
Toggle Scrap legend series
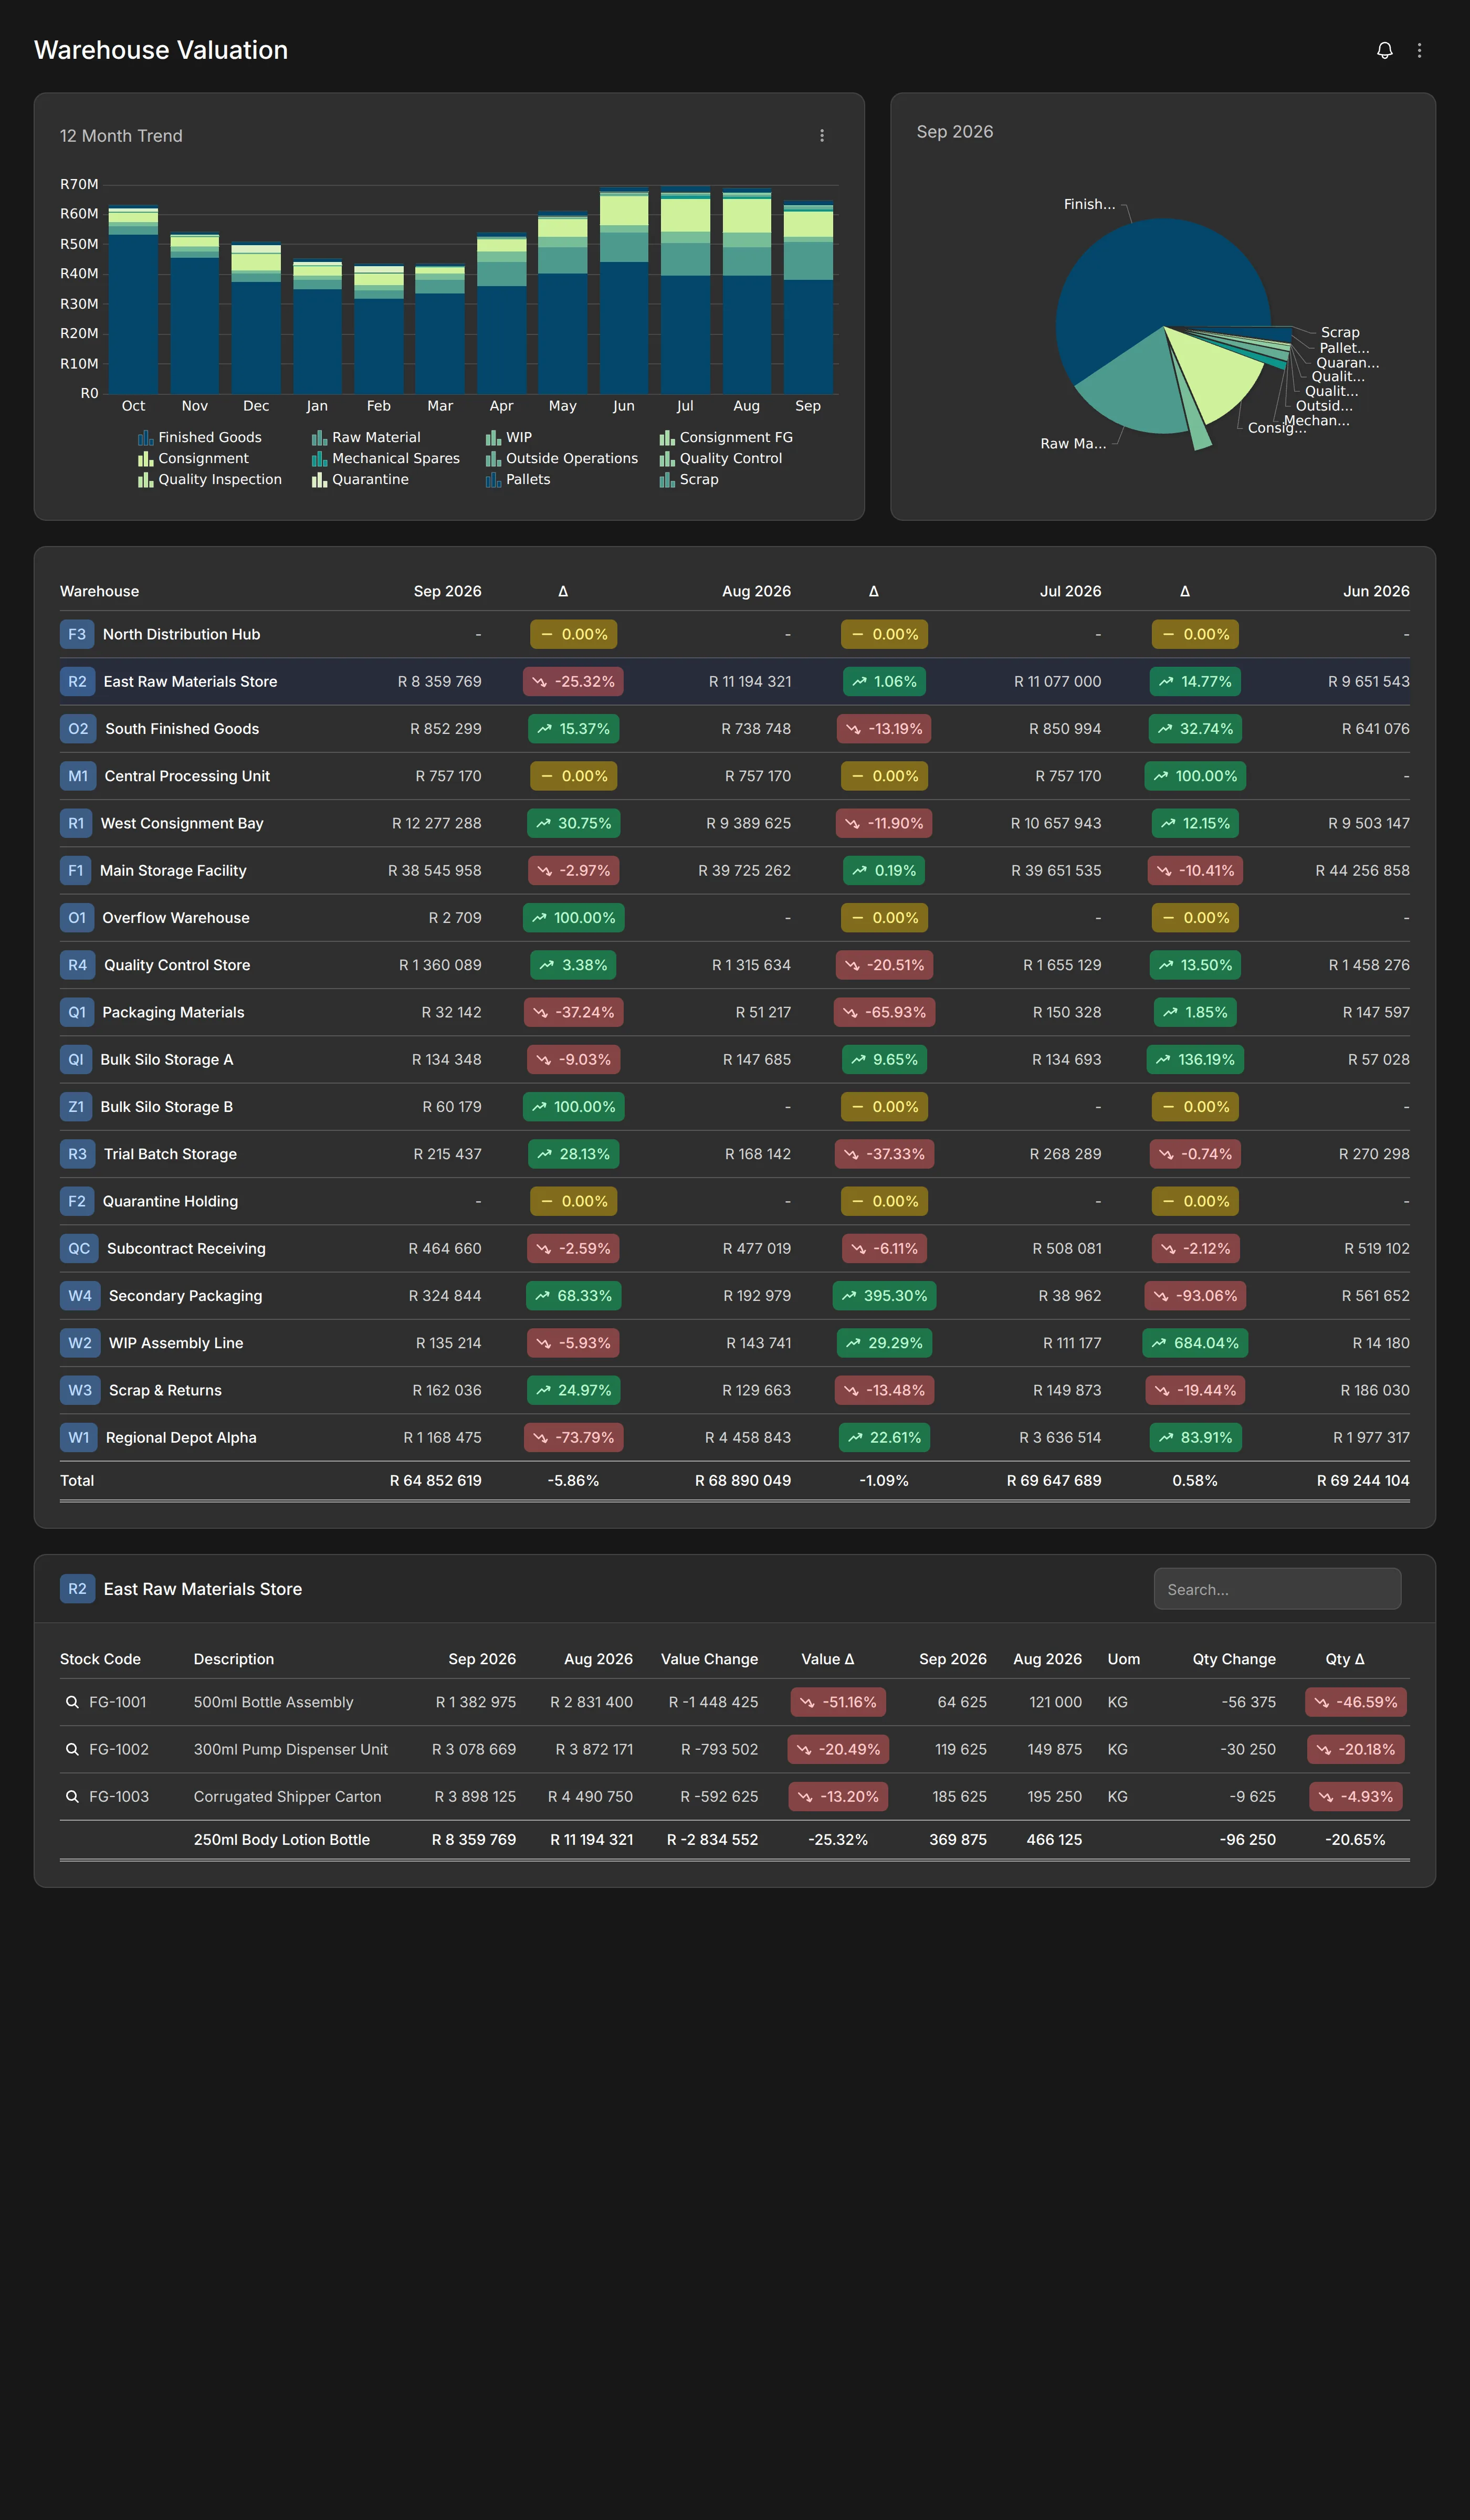point(689,479)
